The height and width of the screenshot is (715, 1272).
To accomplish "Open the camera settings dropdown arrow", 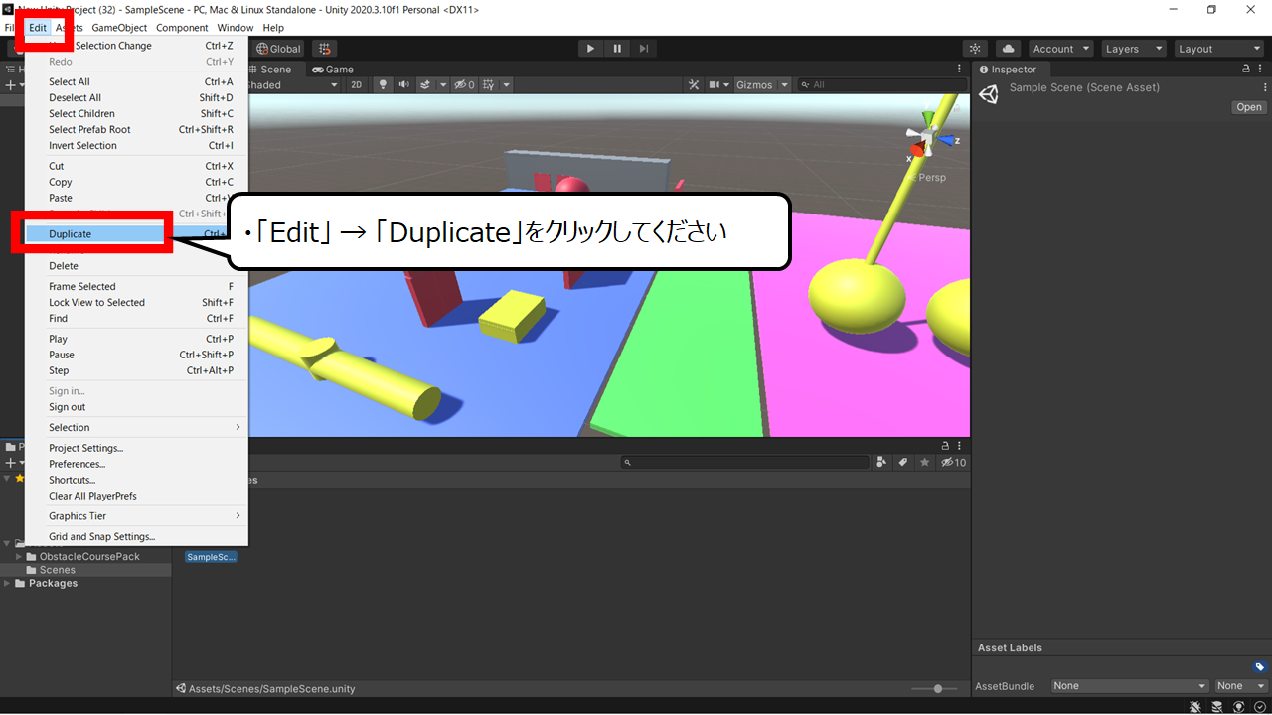I will coord(726,85).
